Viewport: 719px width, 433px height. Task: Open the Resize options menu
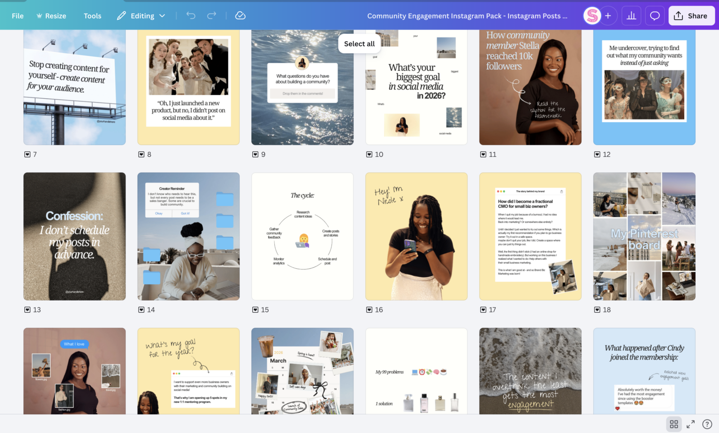point(51,16)
